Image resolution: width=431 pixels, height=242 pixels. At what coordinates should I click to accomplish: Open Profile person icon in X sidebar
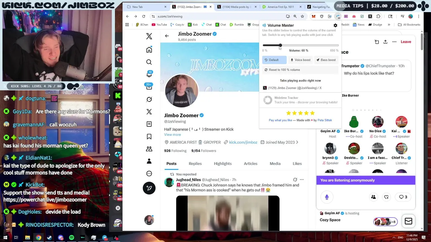point(149,161)
